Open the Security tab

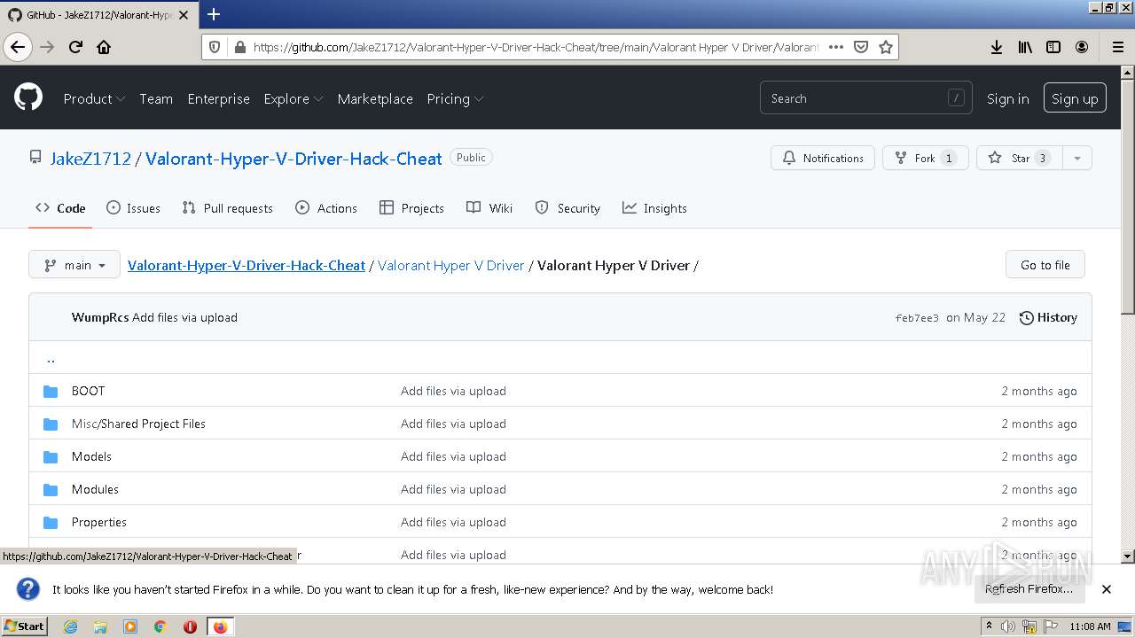coord(567,208)
